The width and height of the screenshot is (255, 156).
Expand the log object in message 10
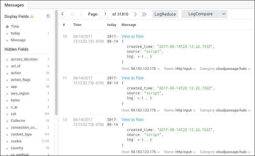click(139, 57)
